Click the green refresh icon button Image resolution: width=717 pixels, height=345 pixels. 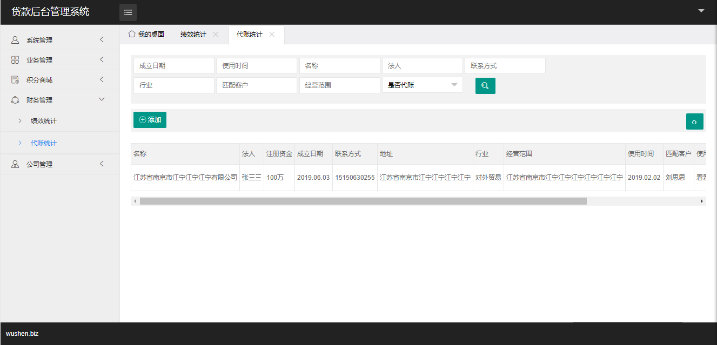pos(694,121)
